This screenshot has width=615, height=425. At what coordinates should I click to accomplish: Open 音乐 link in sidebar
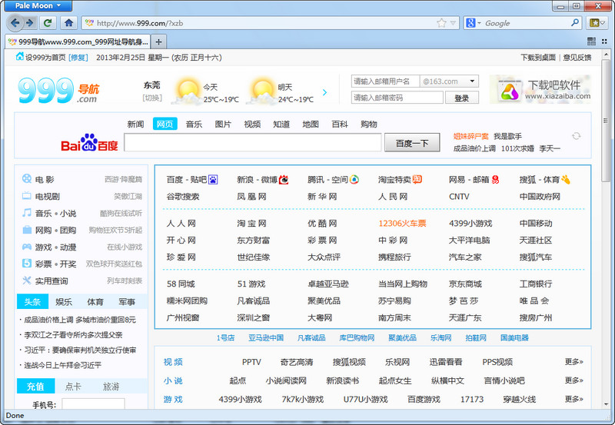[x=43, y=214]
